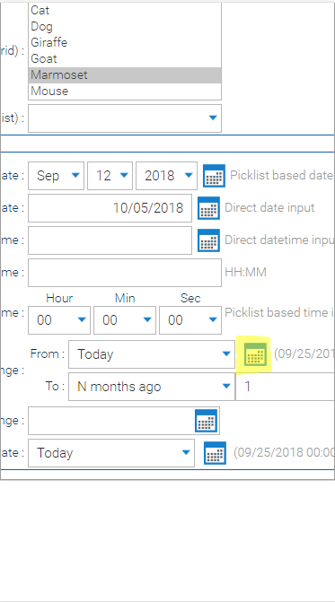Select Giraffe in the list box
This screenshot has height=602, width=335.
125,43
